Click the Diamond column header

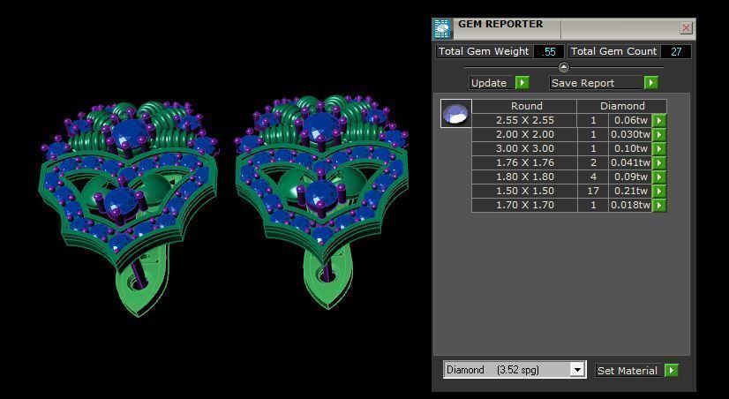point(622,106)
